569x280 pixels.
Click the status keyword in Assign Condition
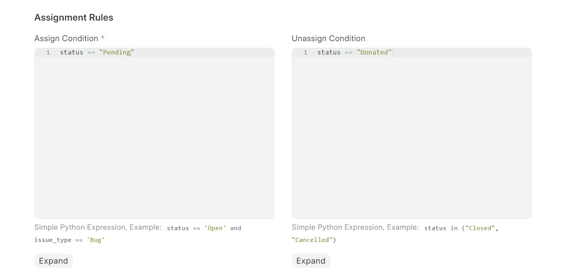coord(71,52)
